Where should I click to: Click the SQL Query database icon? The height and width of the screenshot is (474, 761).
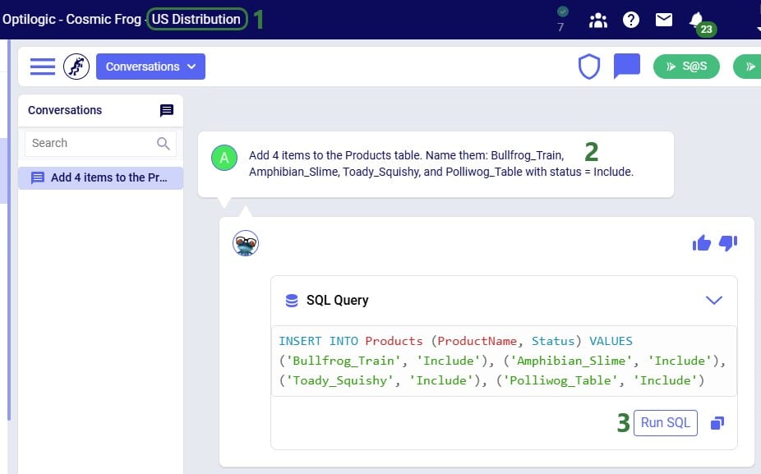point(292,301)
